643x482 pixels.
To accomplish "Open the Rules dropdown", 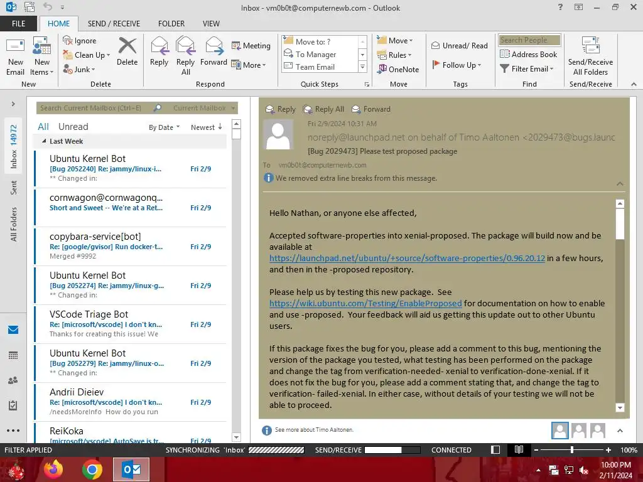I will [394, 55].
